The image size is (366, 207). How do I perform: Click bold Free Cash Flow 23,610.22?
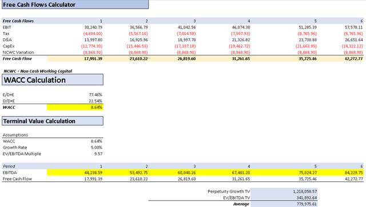pos(138,58)
